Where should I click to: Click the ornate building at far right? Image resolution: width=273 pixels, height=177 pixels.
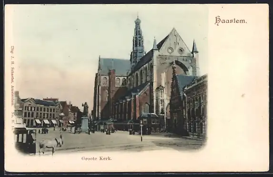pyautogui.click(x=196, y=106)
